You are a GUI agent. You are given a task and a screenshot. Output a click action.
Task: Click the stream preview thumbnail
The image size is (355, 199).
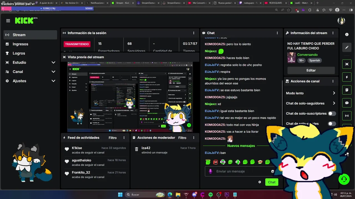click(130, 97)
